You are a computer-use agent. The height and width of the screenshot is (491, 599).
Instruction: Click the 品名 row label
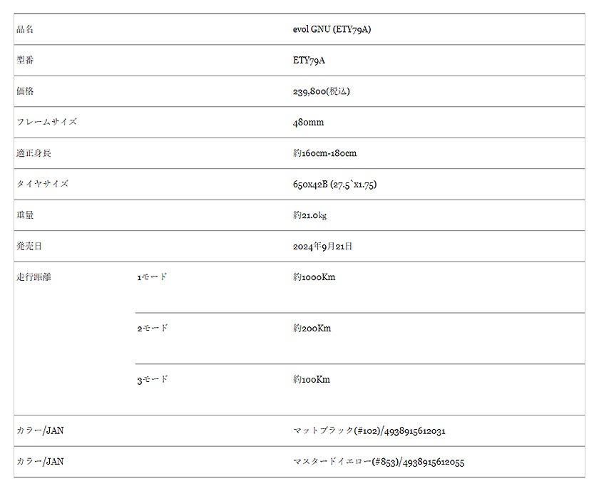[x=25, y=30]
